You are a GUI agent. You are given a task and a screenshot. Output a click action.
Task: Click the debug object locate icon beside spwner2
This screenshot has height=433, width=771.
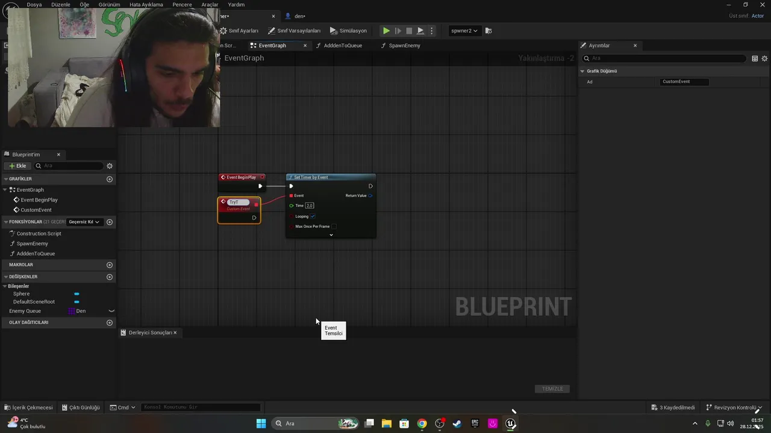[489, 31]
